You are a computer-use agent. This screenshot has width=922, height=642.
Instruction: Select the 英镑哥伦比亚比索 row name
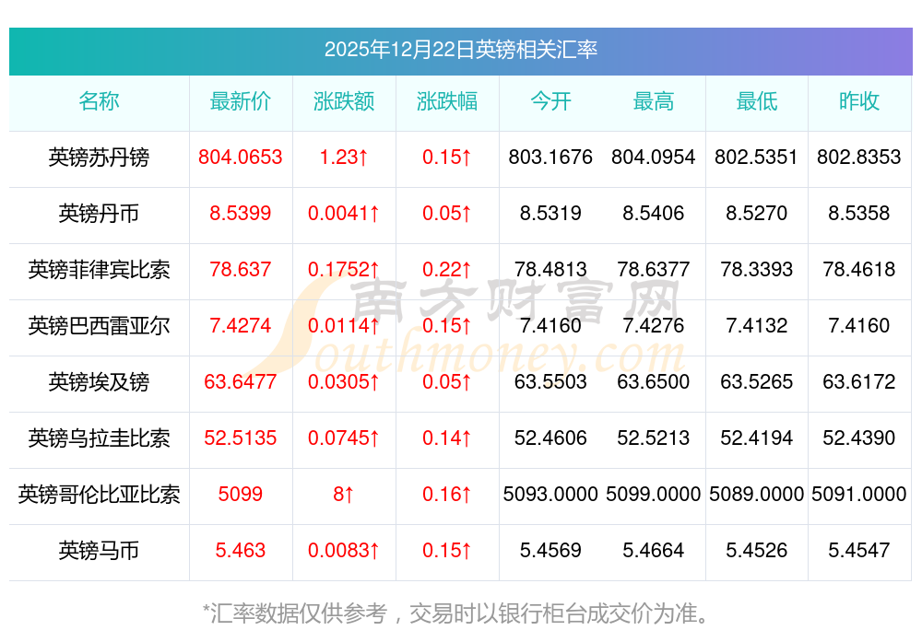coord(99,494)
